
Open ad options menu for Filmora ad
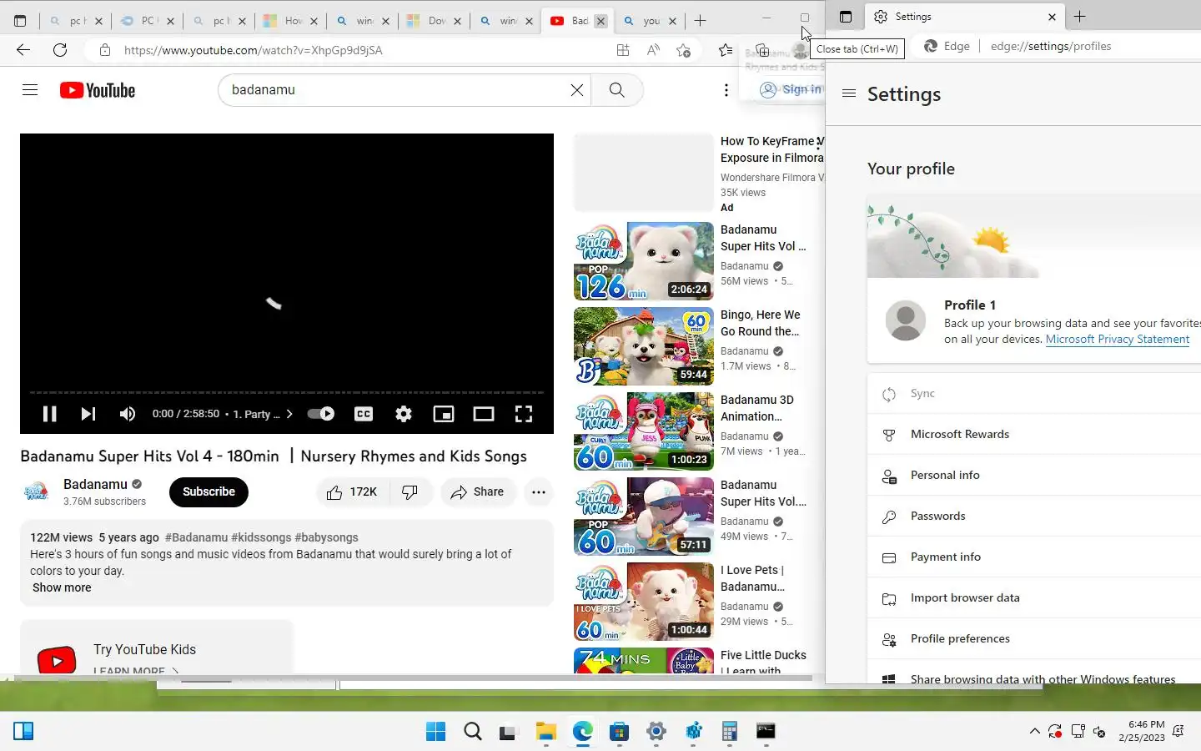click(x=819, y=144)
